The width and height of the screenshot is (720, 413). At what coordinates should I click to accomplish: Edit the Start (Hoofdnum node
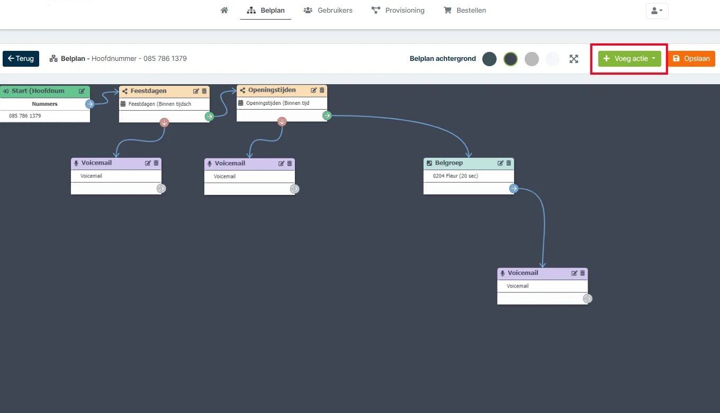(82, 91)
